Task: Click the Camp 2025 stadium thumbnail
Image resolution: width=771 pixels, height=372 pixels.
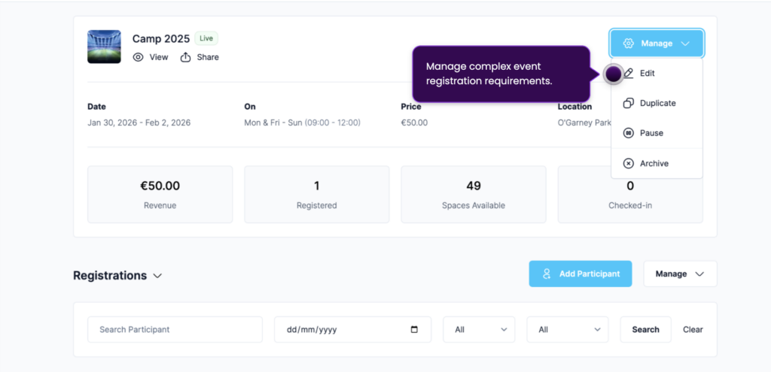Action: 104,47
